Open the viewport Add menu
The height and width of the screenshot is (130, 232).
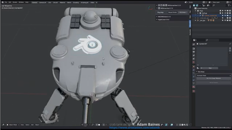tap(32, 125)
